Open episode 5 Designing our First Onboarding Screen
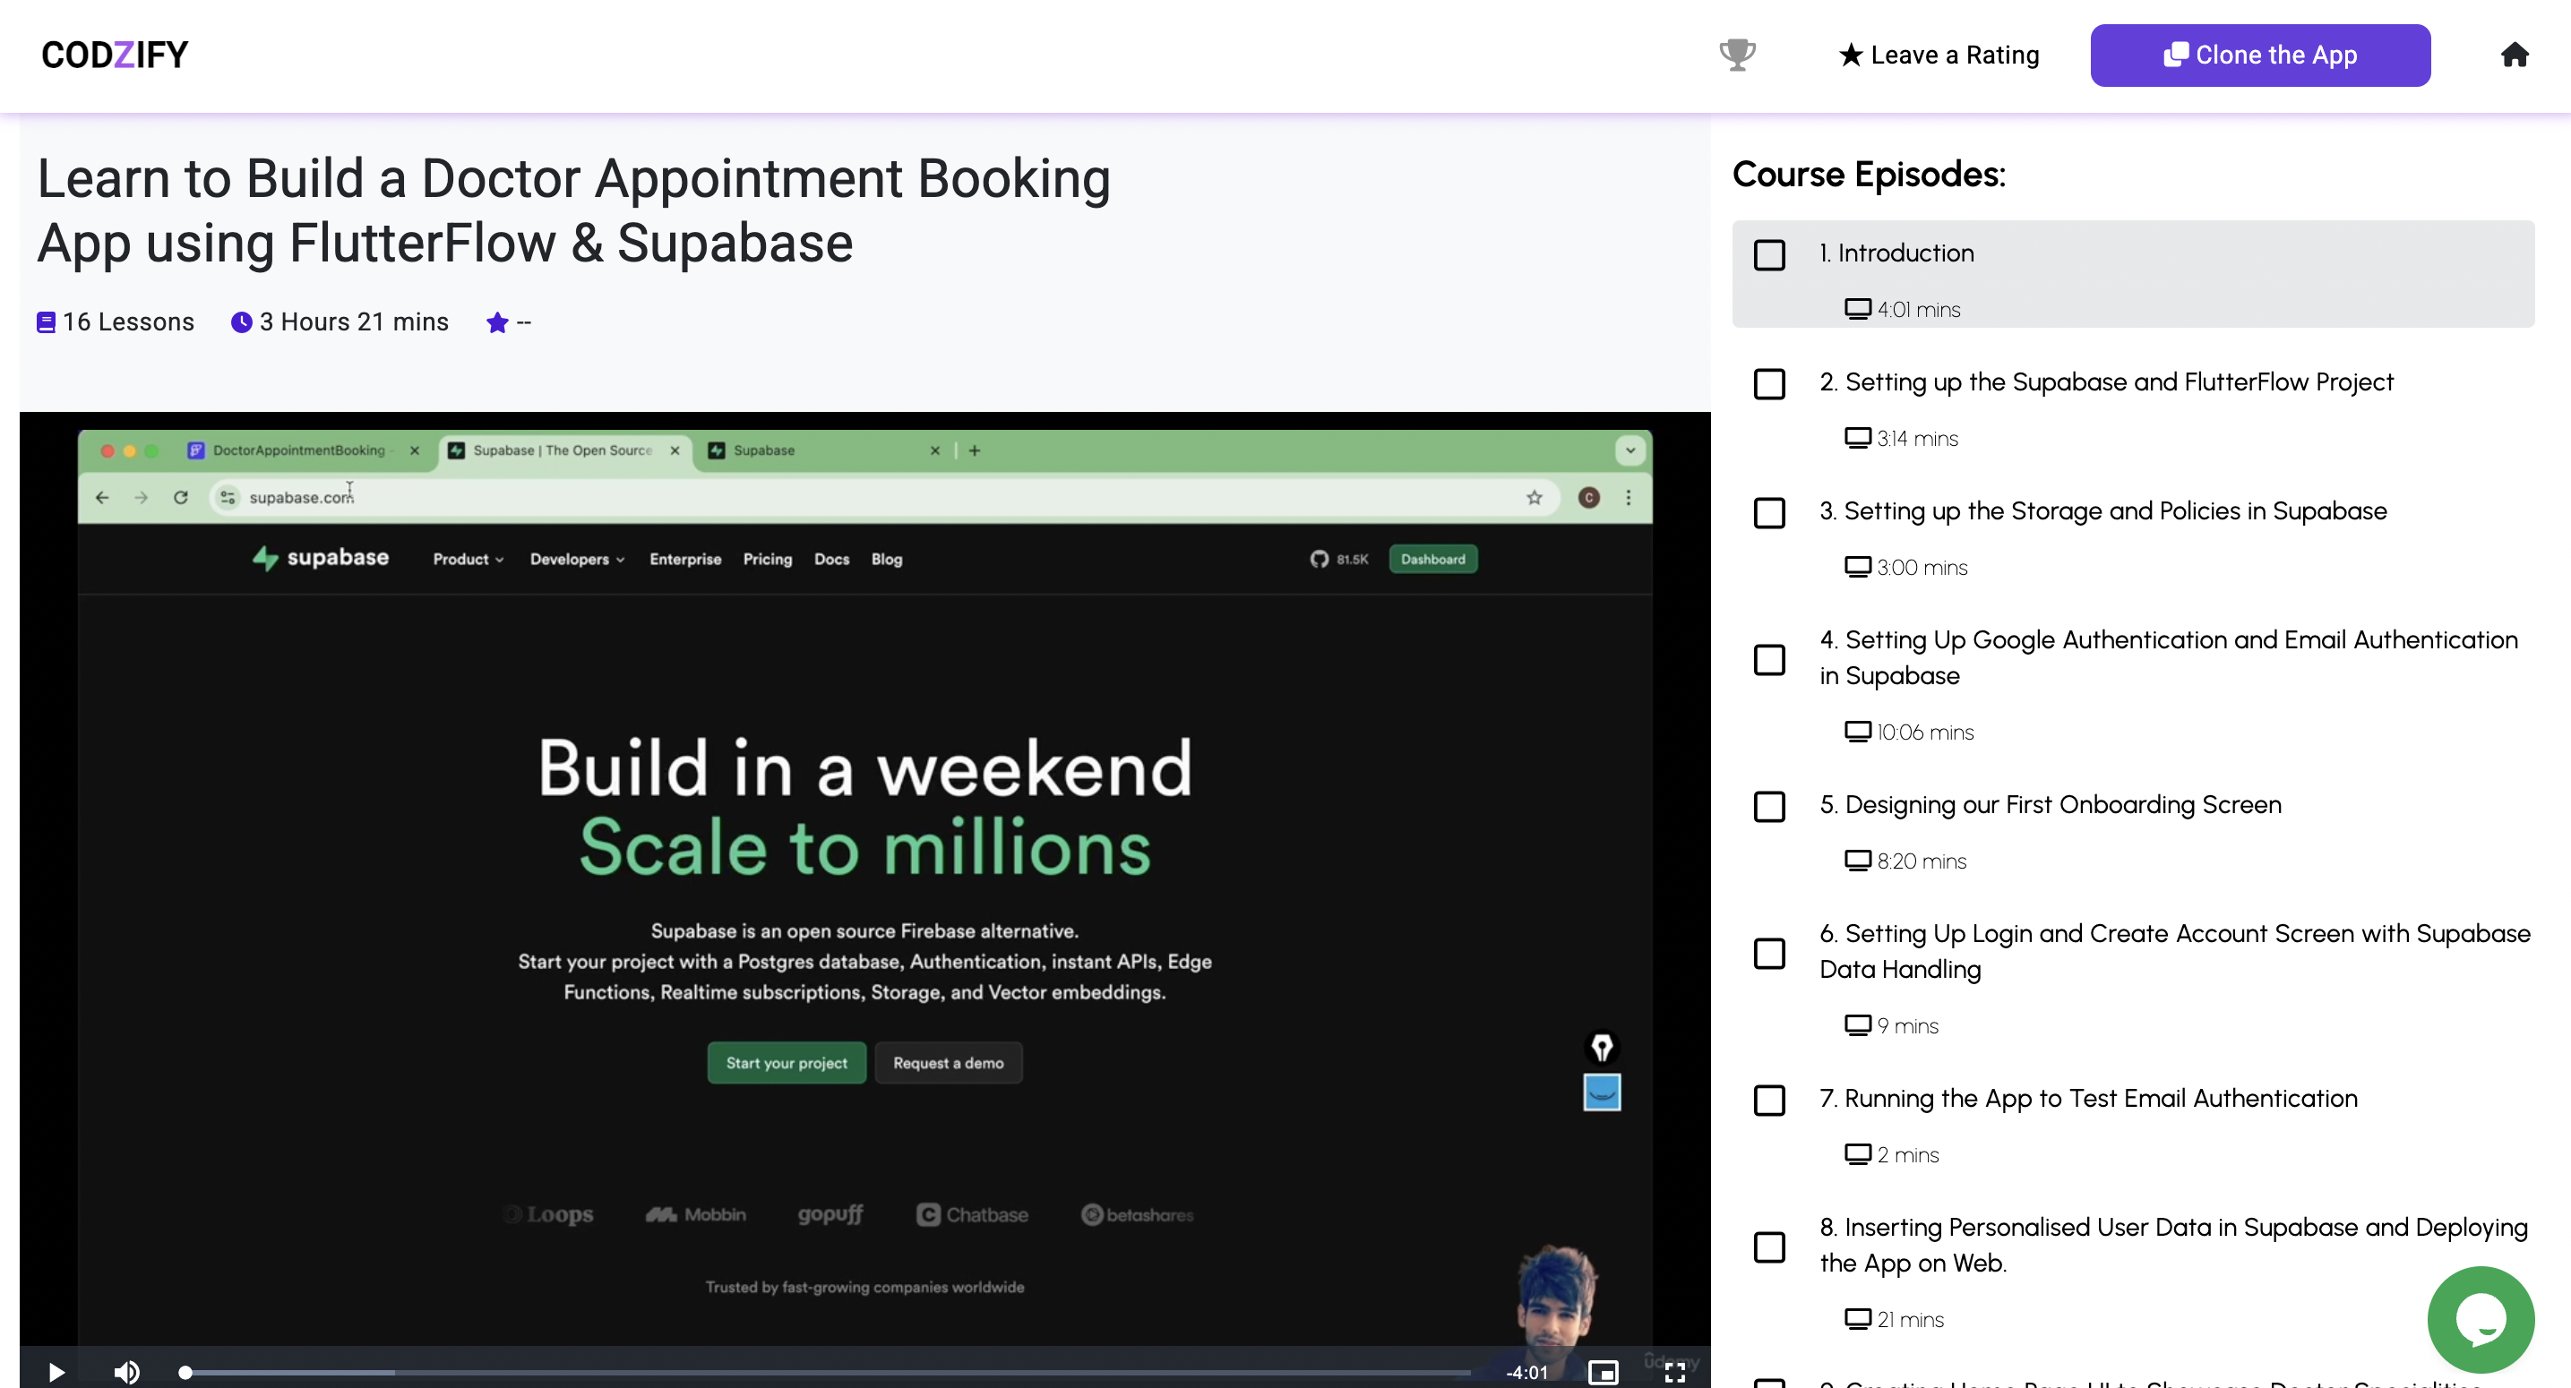Screen dimensions: 2571x1388 2050,804
